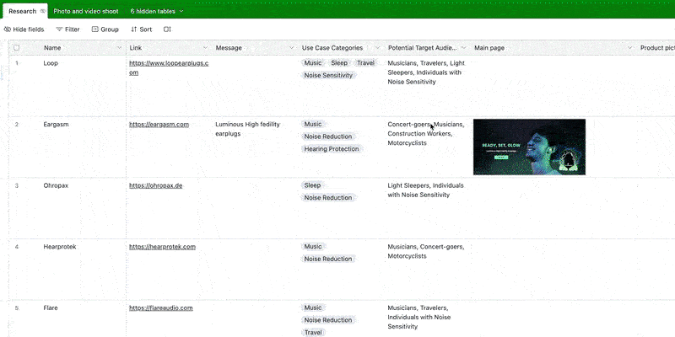Select Flare's target audience cell
This screenshot has width=675, height=337.
pos(427,318)
